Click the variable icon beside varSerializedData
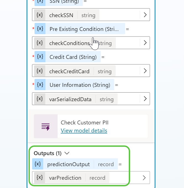 [40, 99]
